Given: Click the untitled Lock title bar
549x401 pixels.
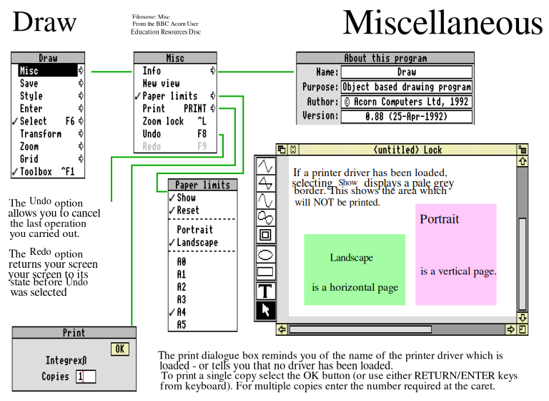Looking at the screenshot, I should coord(407,150).
